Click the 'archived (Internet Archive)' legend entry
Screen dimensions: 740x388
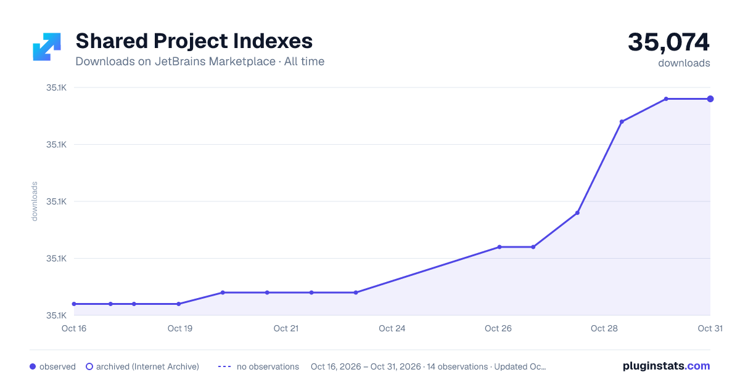142,366
